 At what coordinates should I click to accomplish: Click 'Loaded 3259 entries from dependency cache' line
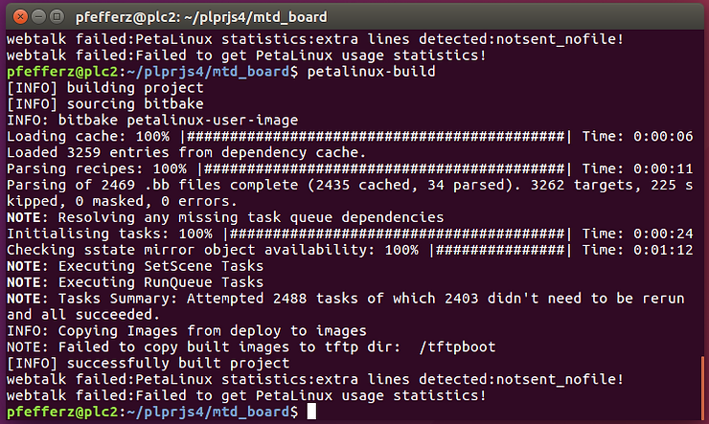(x=186, y=152)
